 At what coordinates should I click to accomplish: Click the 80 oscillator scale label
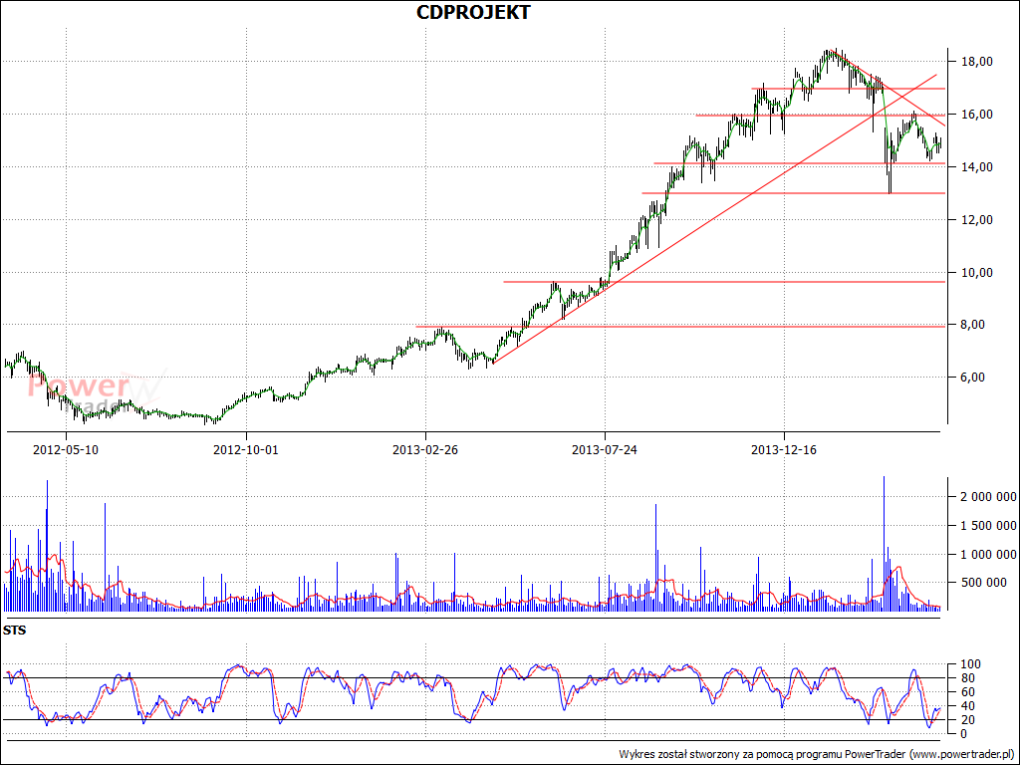968,678
